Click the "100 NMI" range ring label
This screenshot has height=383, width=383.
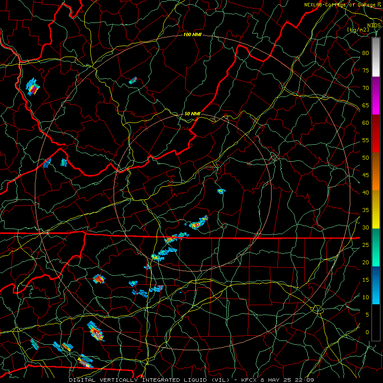pyautogui.click(x=192, y=35)
